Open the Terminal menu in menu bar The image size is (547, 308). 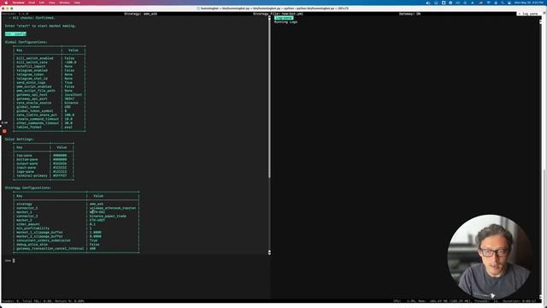tap(18, 3)
